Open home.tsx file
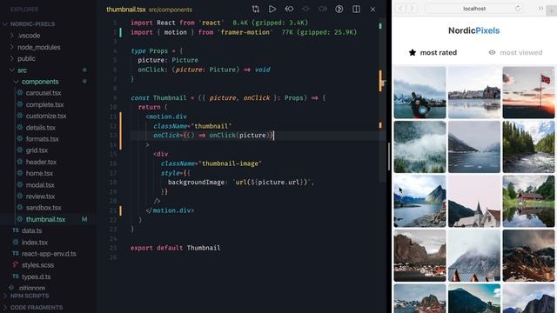This screenshot has height=313, width=557. pos(39,173)
